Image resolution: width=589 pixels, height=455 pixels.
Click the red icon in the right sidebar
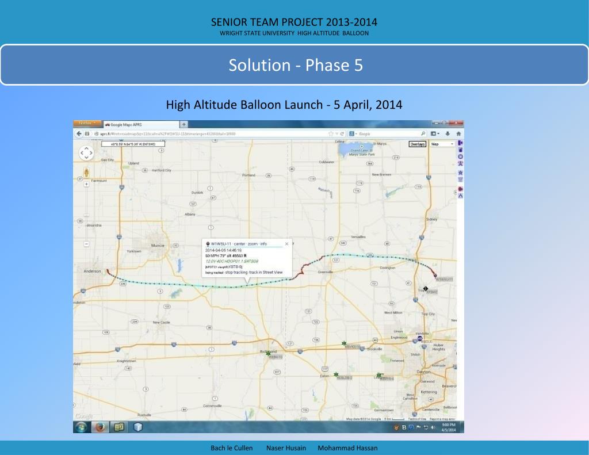(460, 189)
